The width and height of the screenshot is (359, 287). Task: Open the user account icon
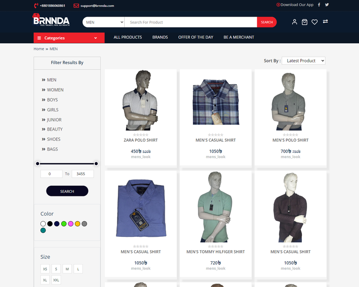pyautogui.click(x=295, y=22)
